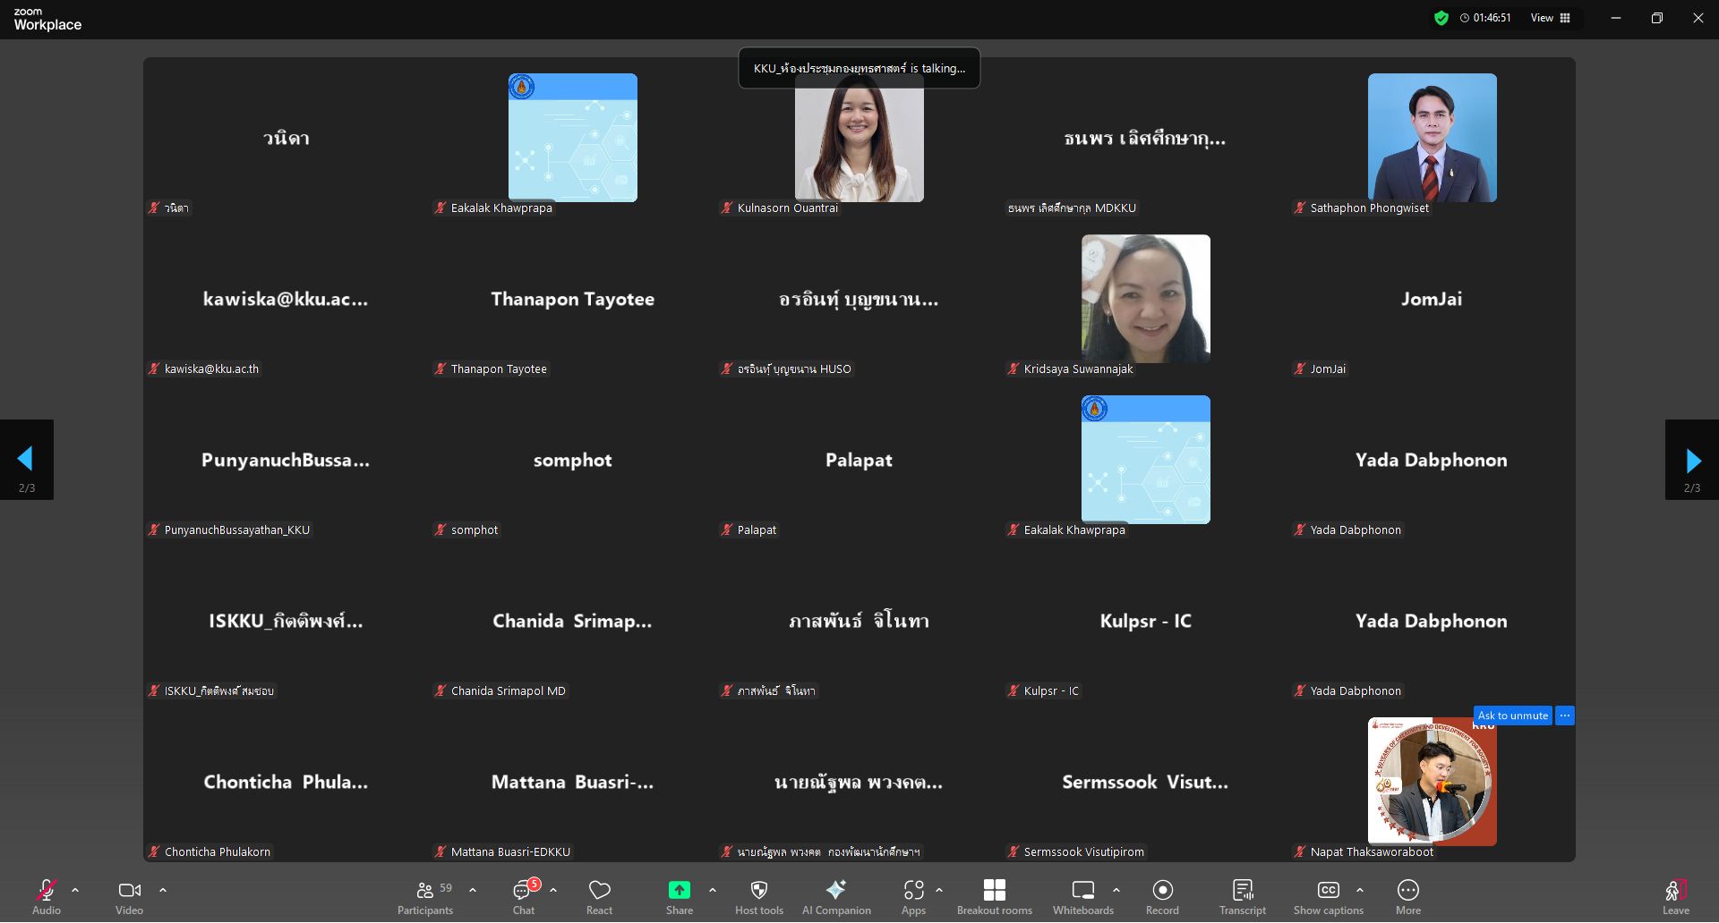Open the Participants panel
The width and height of the screenshot is (1719, 923).
pyautogui.click(x=425, y=897)
